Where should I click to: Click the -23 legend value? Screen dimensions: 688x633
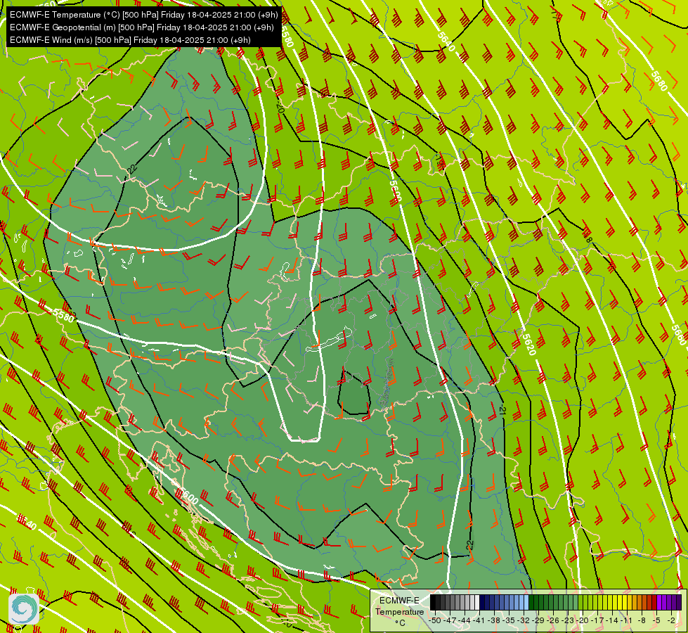(568, 621)
